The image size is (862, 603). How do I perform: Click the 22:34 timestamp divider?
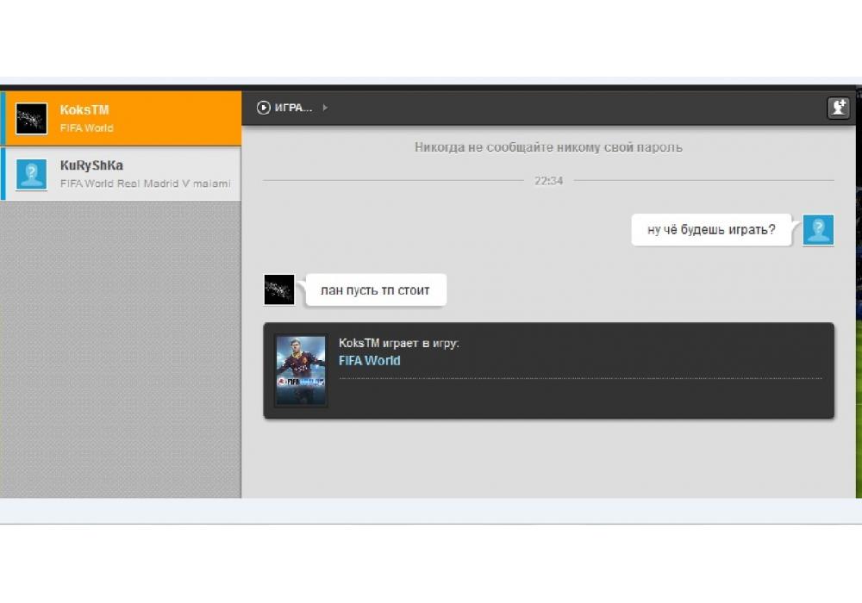pyautogui.click(x=548, y=181)
